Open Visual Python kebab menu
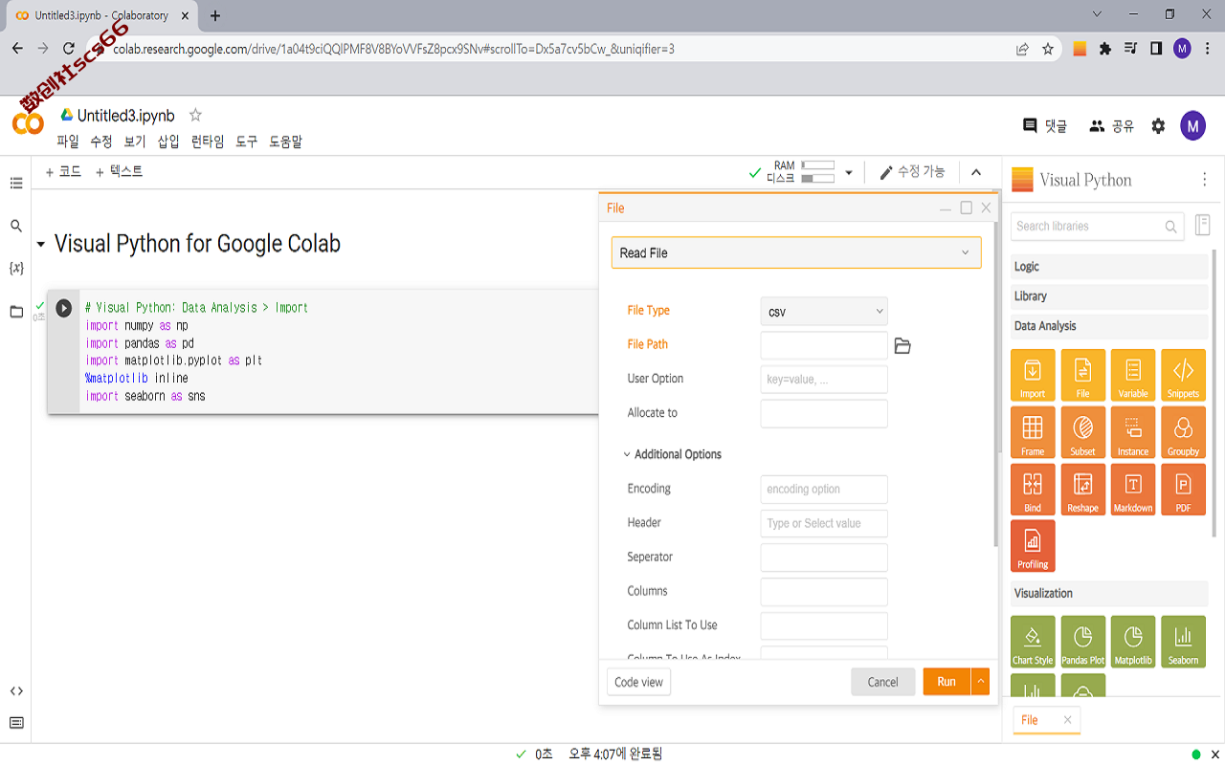1225x765 pixels. click(x=1205, y=180)
